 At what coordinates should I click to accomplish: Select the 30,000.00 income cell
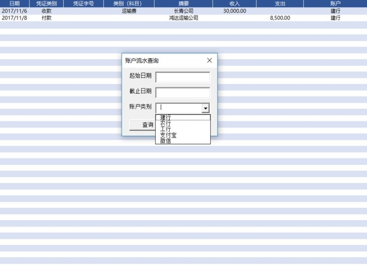[234, 11]
